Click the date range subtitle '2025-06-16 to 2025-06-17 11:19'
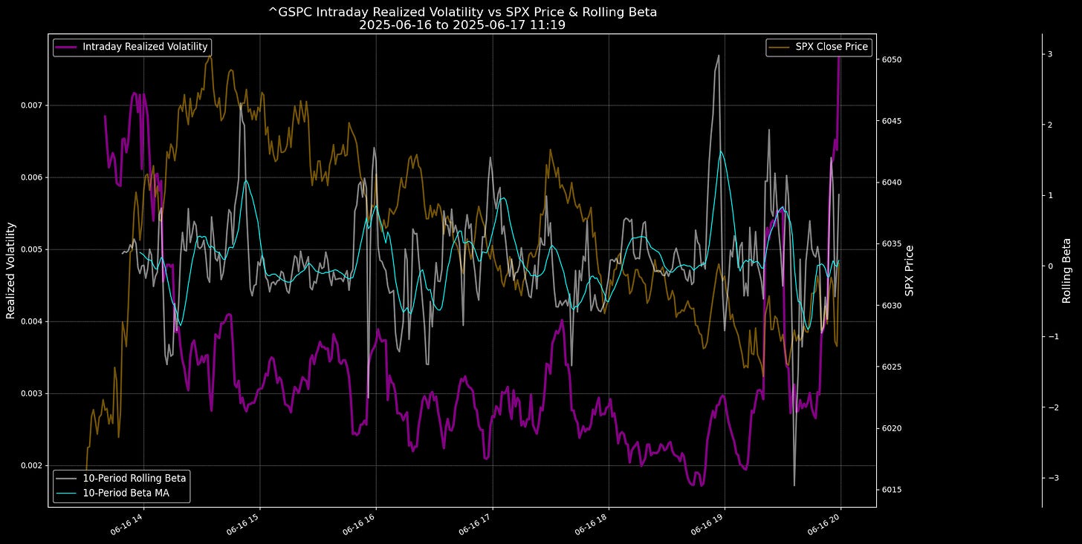This screenshot has width=1082, height=544. 462,24
